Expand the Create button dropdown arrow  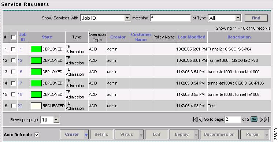tap(86, 135)
